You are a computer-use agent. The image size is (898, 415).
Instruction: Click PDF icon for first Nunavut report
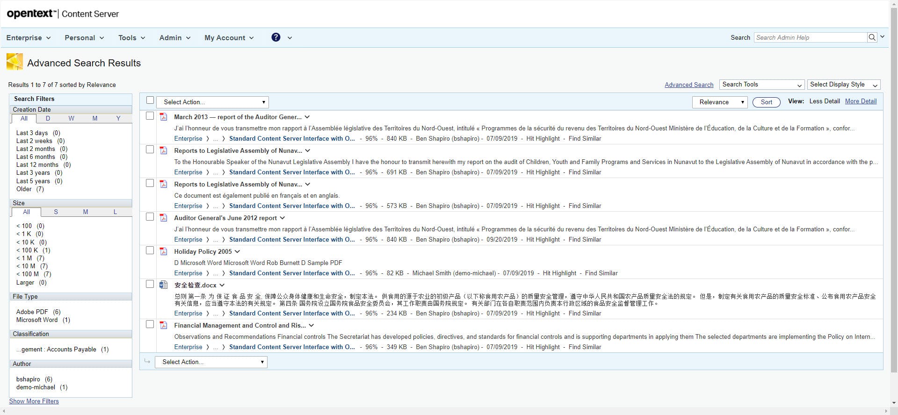(x=163, y=150)
